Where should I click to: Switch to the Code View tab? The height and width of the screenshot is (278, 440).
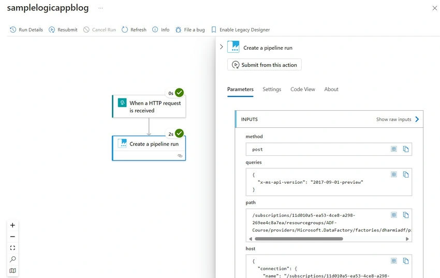[302, 89]
